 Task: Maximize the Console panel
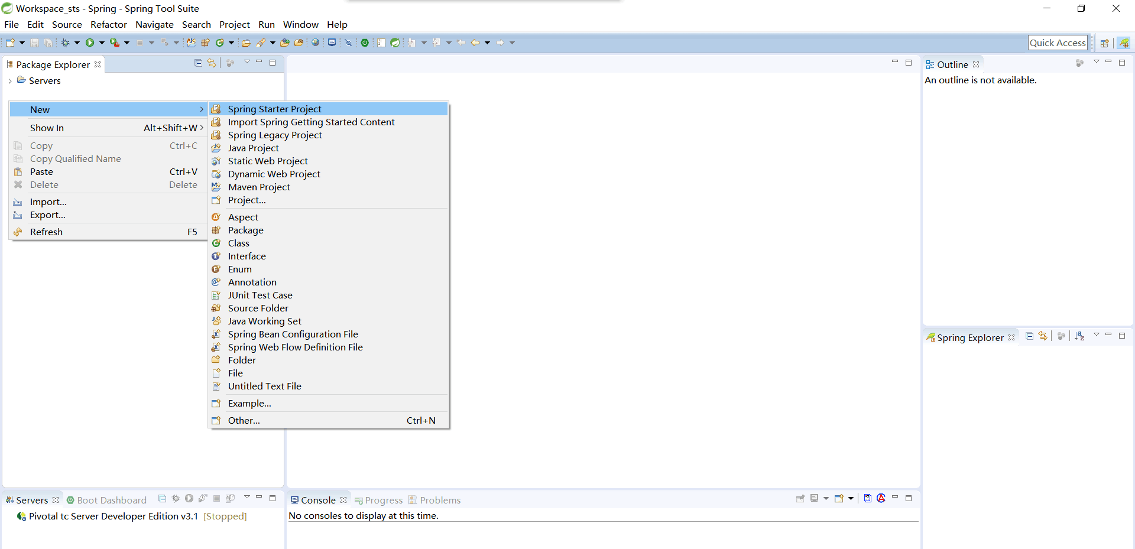point(909,498)
